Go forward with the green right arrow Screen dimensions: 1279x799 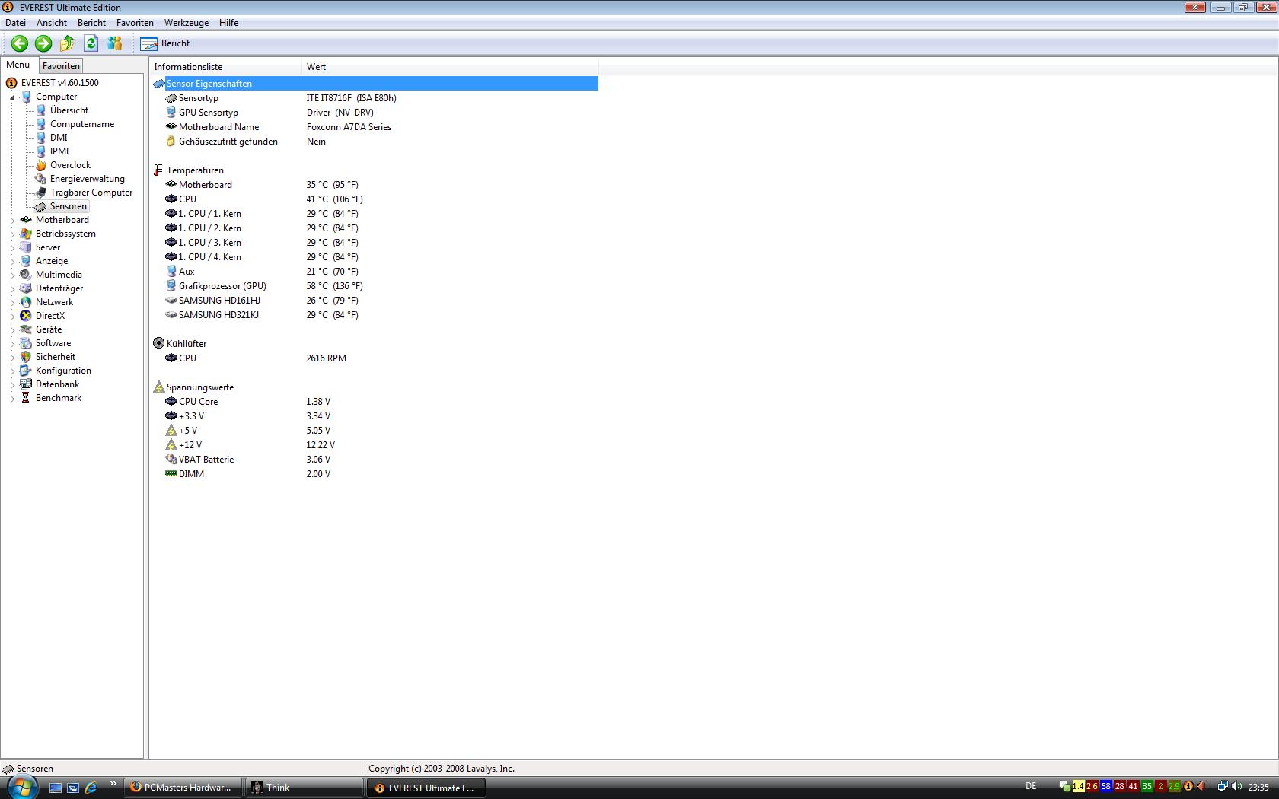(43, 43)
